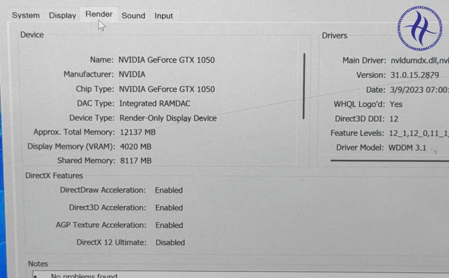Click 'Render-Only Display Device' value

pyautogui.click(x=168, y=118)
